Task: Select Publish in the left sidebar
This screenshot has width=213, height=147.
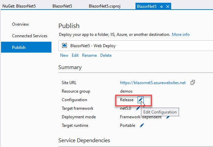Action: point(19,47)
